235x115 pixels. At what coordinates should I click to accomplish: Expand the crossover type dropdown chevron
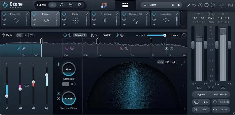(x=97, y=35)
